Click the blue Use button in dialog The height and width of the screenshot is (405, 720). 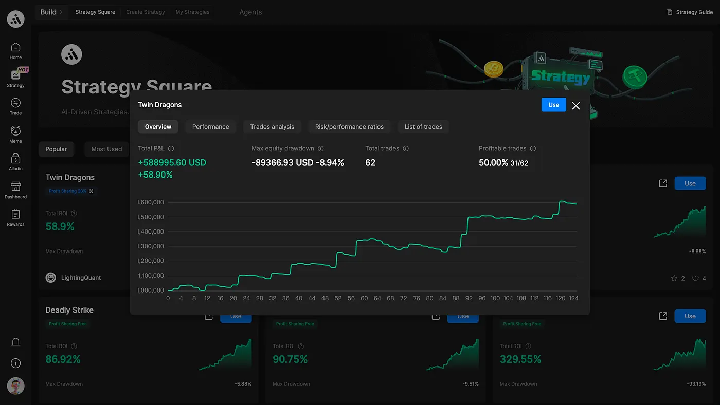click(554, 105)
